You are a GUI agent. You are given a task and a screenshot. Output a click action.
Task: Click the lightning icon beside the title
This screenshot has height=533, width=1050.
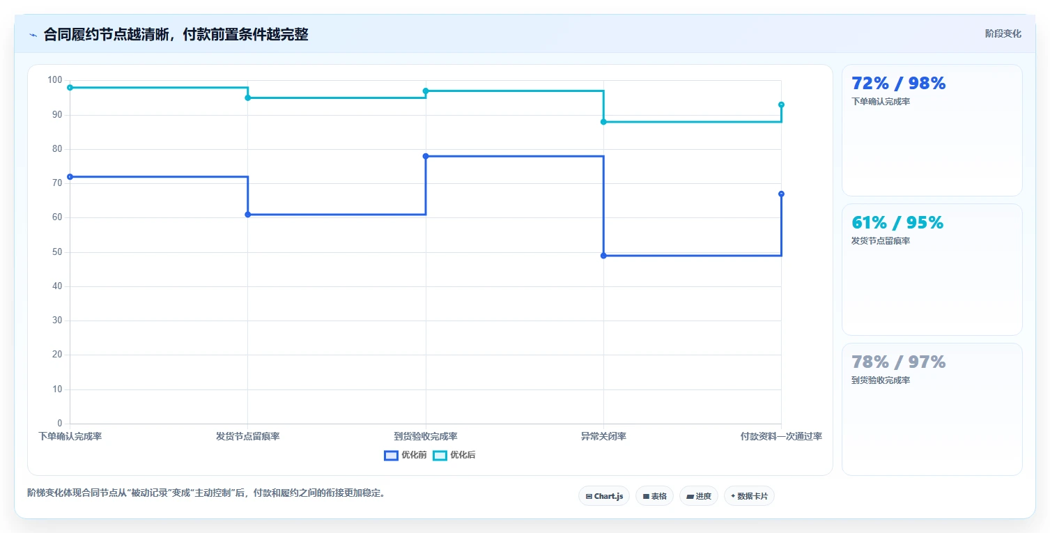33,35
